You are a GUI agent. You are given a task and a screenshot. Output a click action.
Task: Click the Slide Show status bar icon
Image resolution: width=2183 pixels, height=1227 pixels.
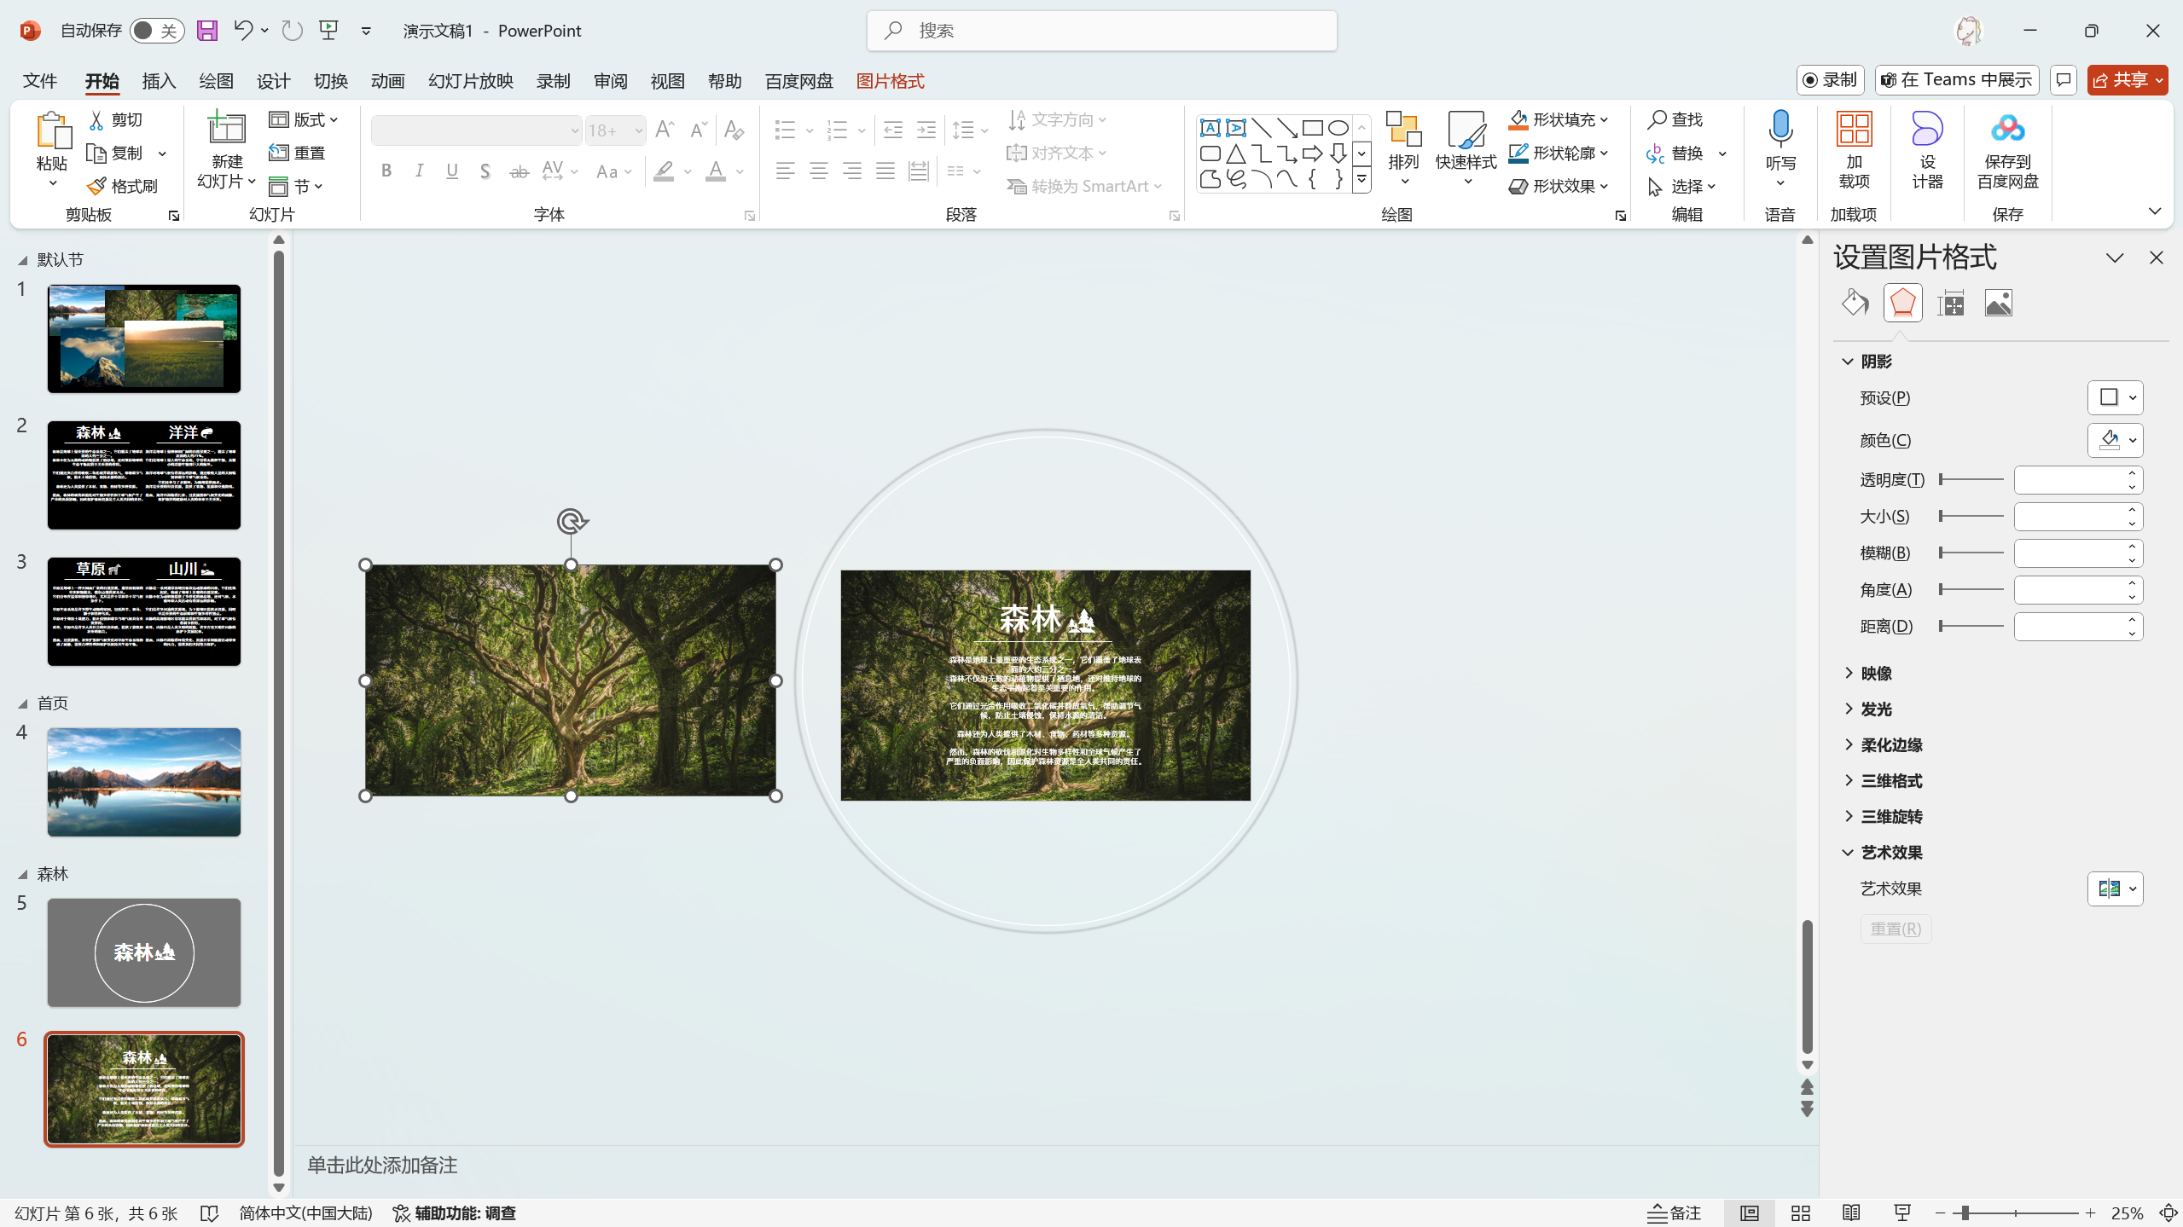coord(1902,1213)
